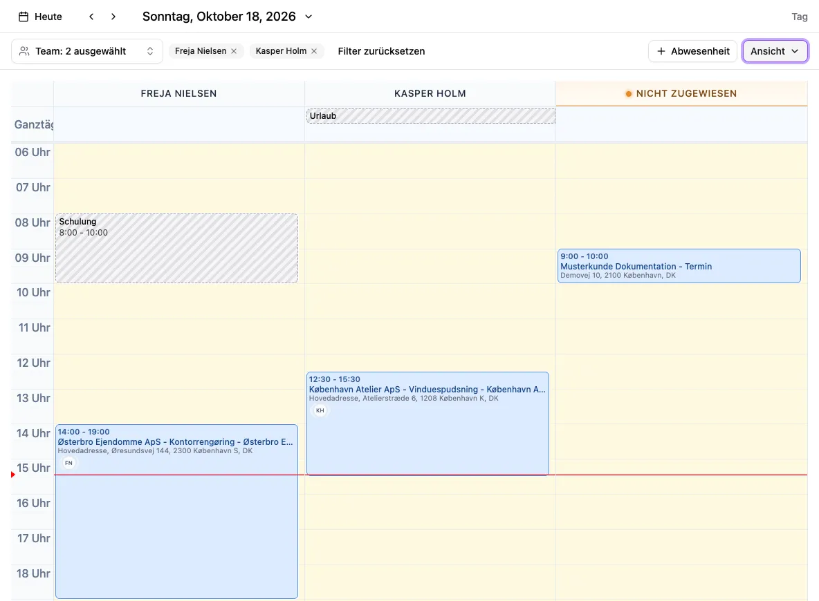Image resolution: width=819 pixels, height=601 pixels.
Task: Click the KH avatar badge
Action: (320, 410)
